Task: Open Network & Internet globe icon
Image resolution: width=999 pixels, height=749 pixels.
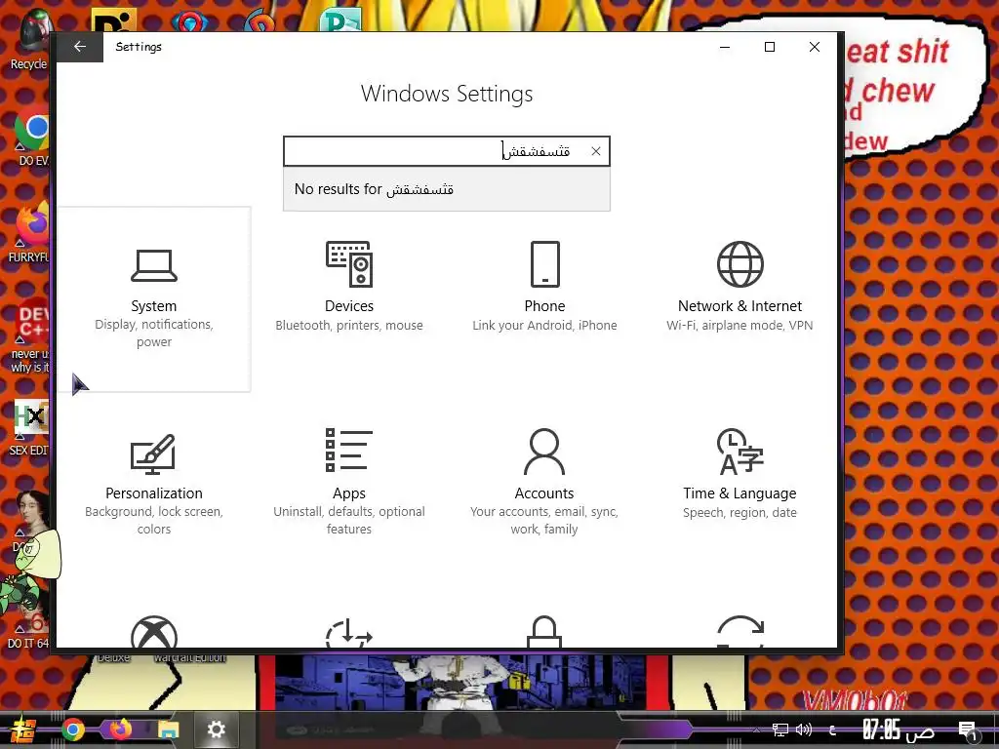Action: click(x=739, y=263)
